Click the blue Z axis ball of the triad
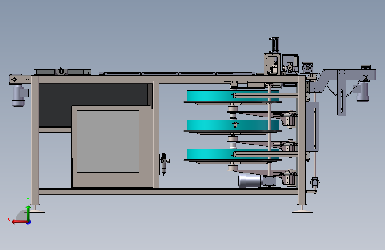Image resolution: width=385 pixels, height=250 pixels. point(29,222)
